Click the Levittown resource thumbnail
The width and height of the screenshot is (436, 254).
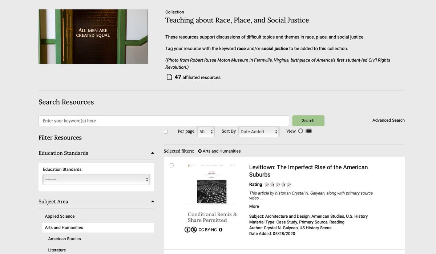point(211,184)
